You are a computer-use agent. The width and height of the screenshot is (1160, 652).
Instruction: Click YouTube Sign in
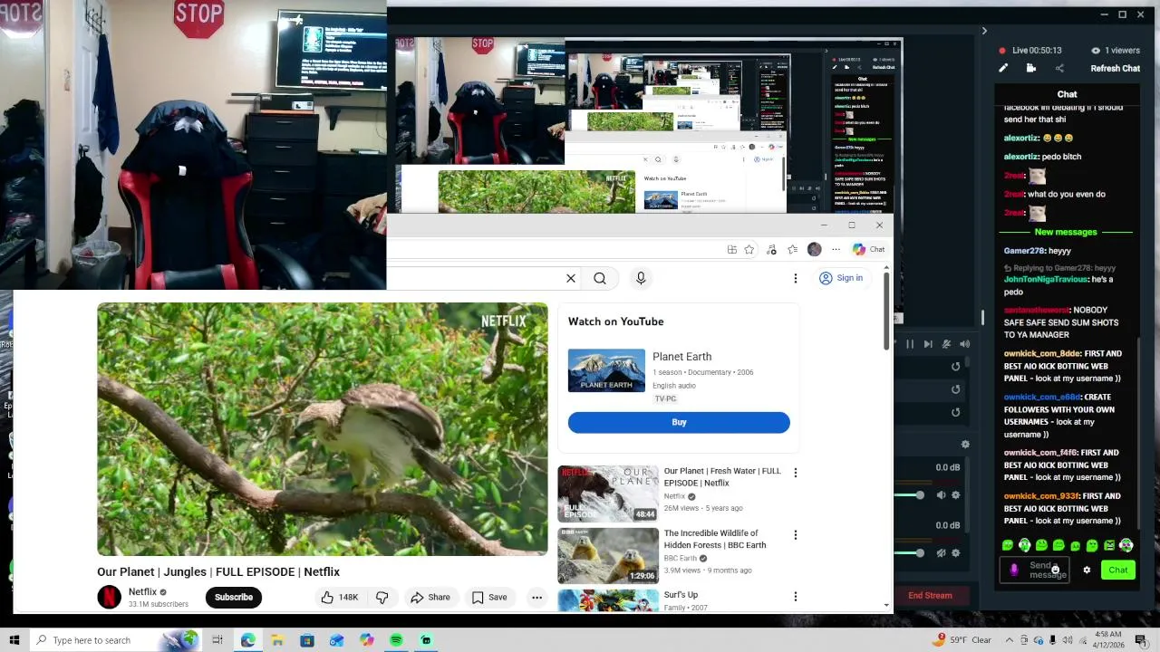[841, 278]
